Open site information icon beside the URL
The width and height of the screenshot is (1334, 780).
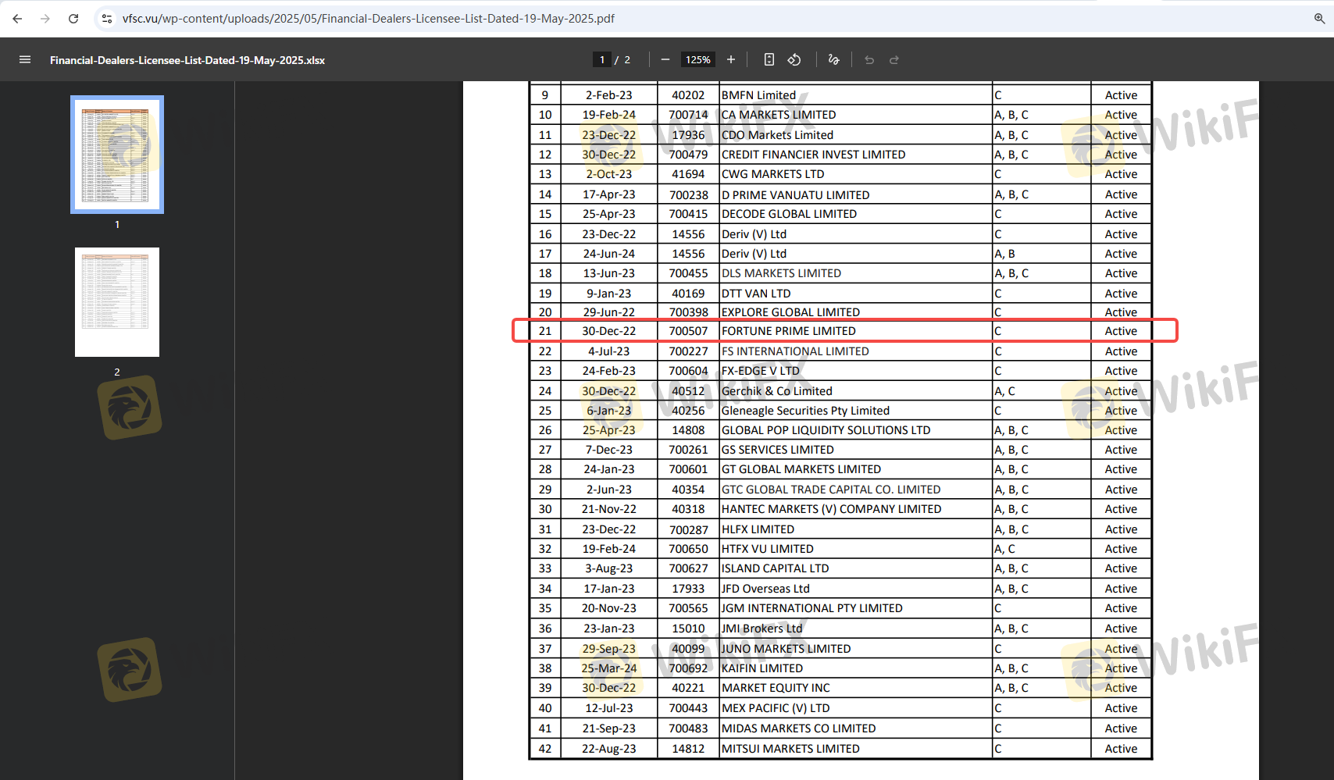[107, 19]
